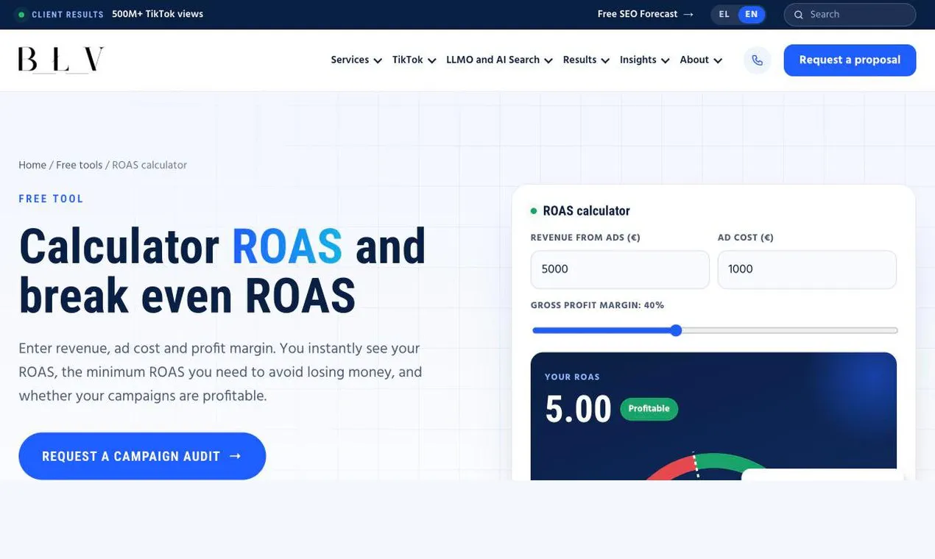Click the 'ROAS calculator' breadcrumb text
Image resolution: width=935 pixels, height=559 pixels.
click(x=149, y=165)
